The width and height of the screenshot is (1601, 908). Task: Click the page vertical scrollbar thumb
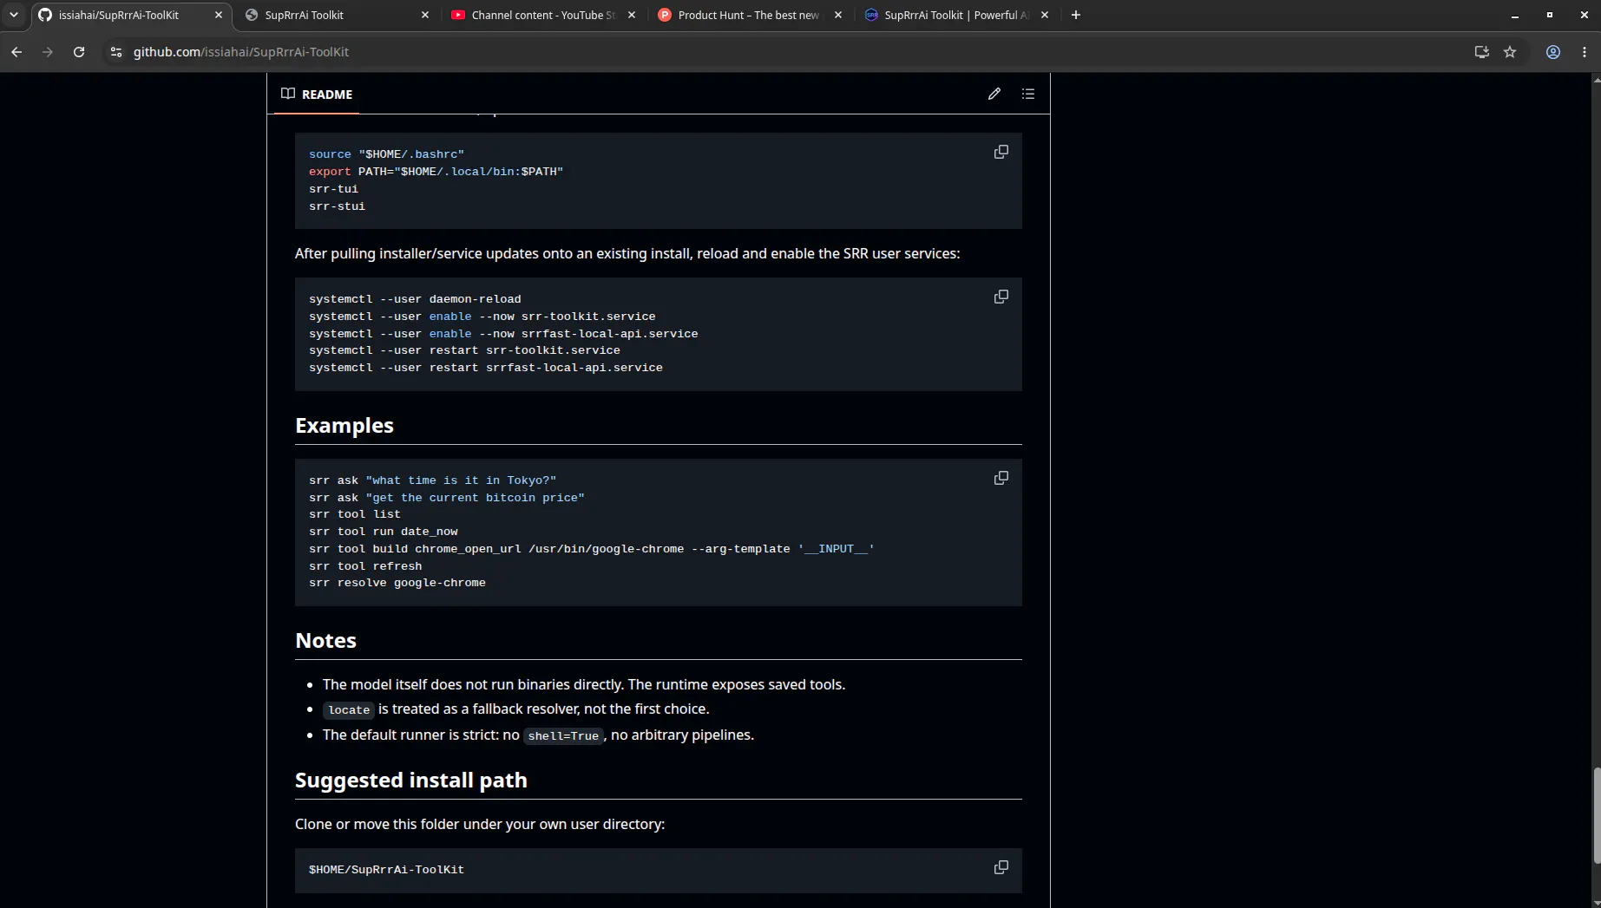[1596, 815]
